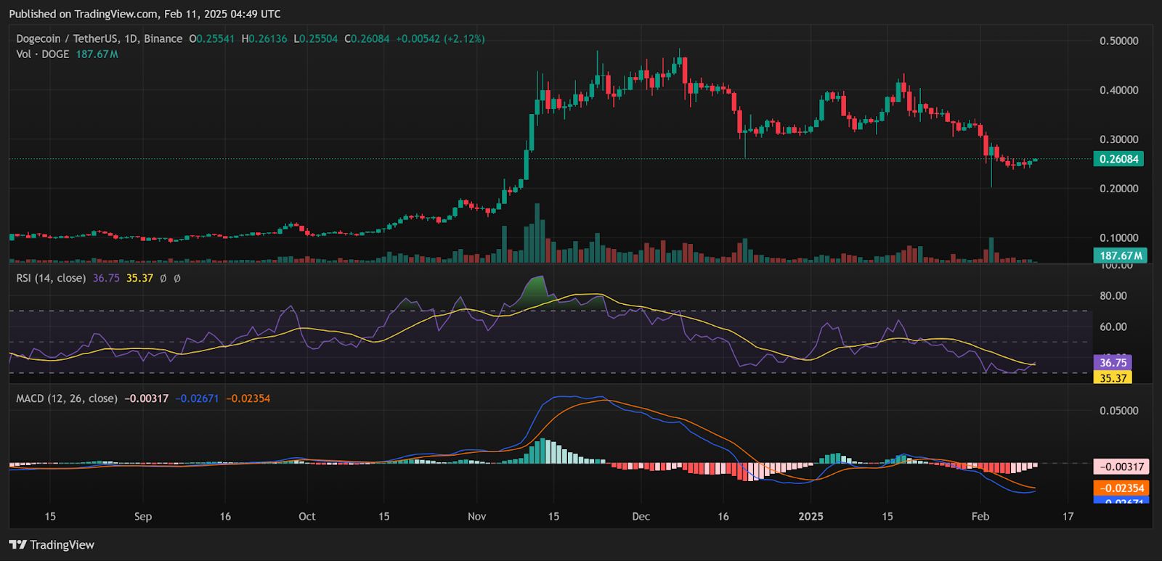The width and height of the screenshot is (1162, 561).
Task: Open the RSI (14, close) indicator legend
Action: (x=51, y=278)
